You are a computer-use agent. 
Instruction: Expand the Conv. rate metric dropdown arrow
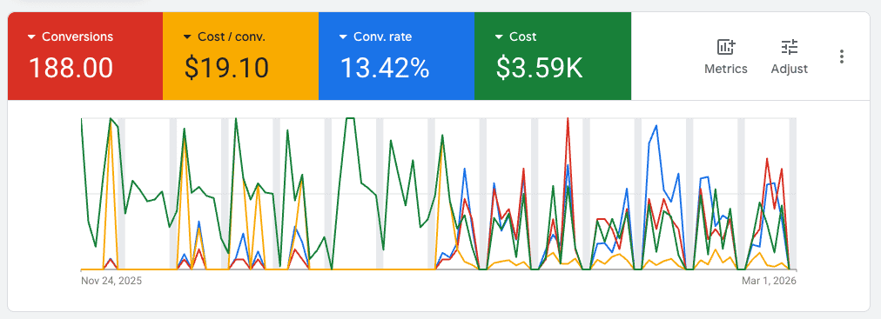point(343,37)
